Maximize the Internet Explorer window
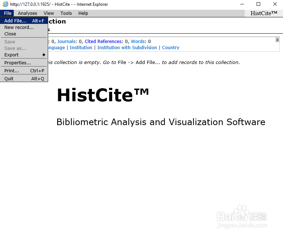 coord(258,4)
